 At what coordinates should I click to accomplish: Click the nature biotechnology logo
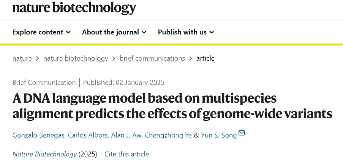(74, 8)
